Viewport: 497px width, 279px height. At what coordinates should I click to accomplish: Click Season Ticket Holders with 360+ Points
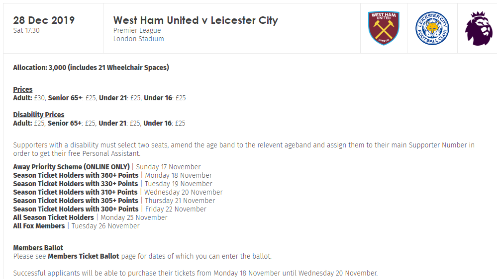point(76,175)
